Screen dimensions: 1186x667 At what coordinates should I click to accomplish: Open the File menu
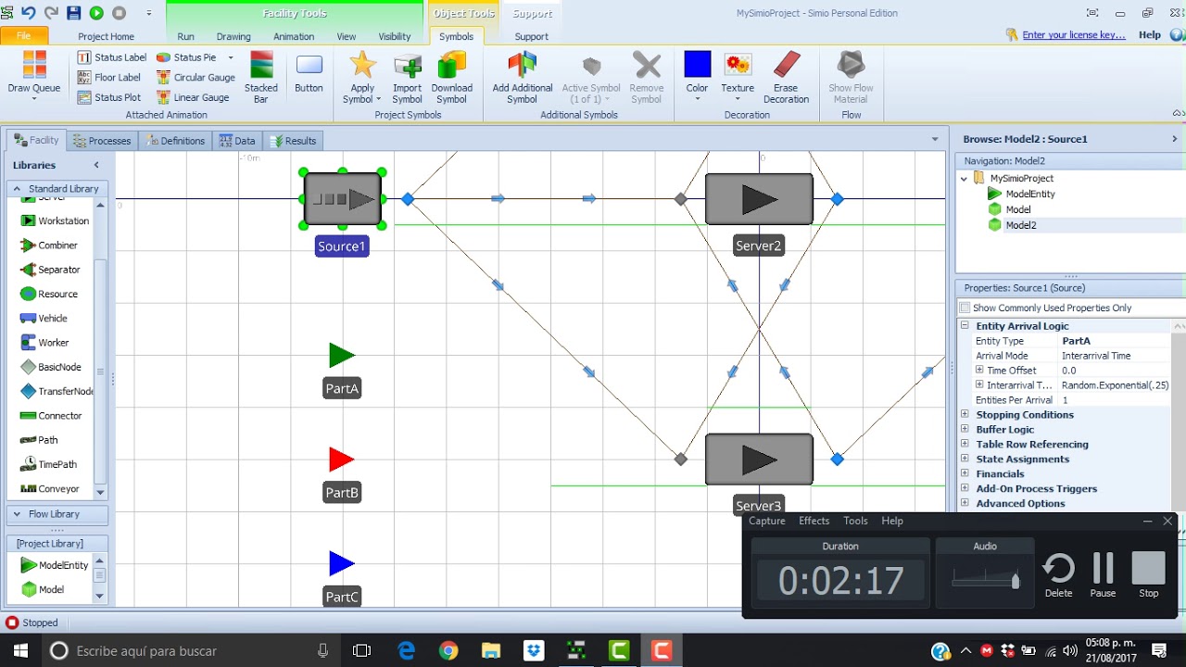[23, 36]
